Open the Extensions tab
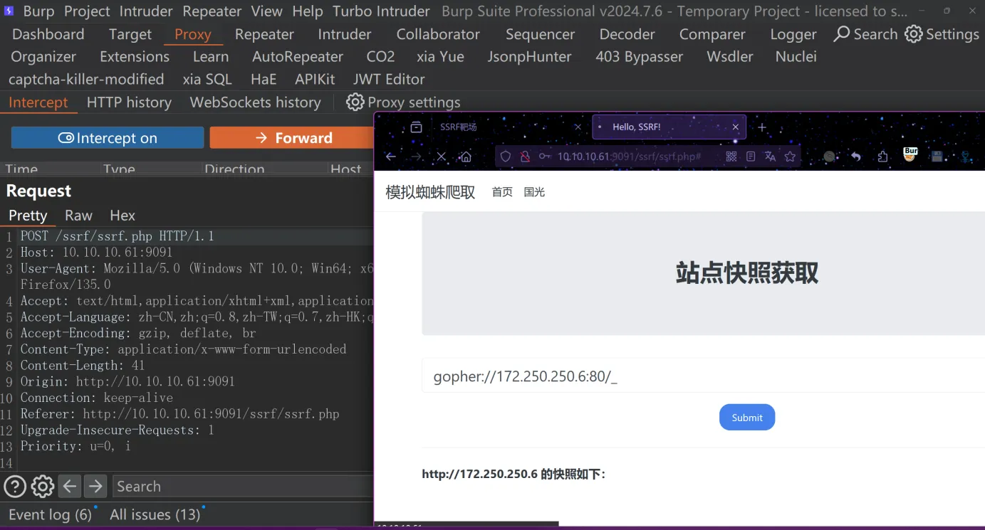The width and height of the screenshot is (985, 530). (135, 57)
